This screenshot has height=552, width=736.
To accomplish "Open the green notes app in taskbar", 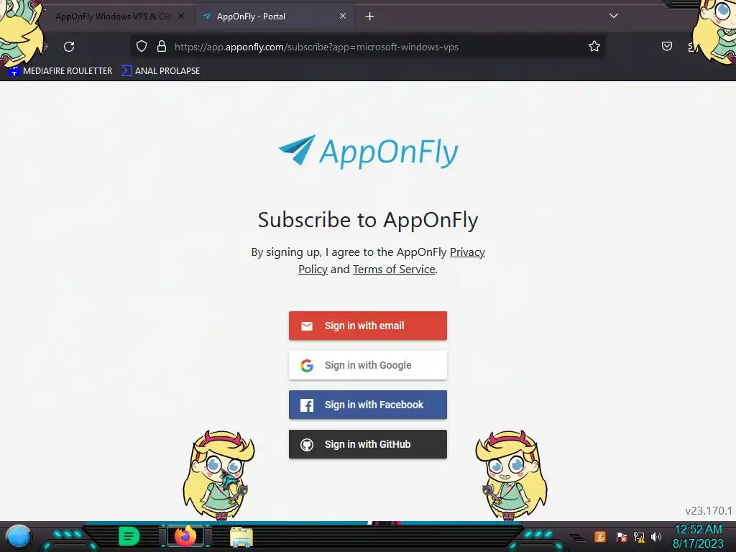I will [x=129, y=536].
